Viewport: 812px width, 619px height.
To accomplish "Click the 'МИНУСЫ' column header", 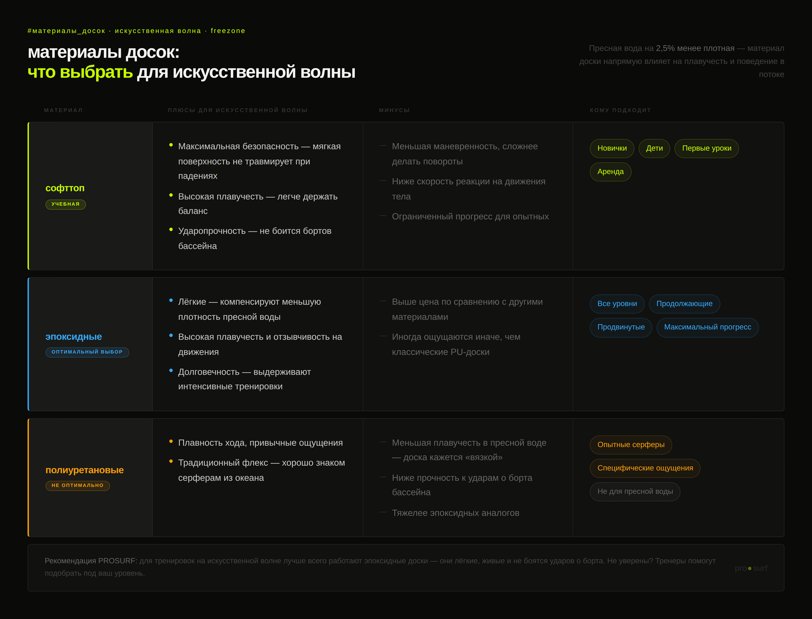I will point(394,110).
